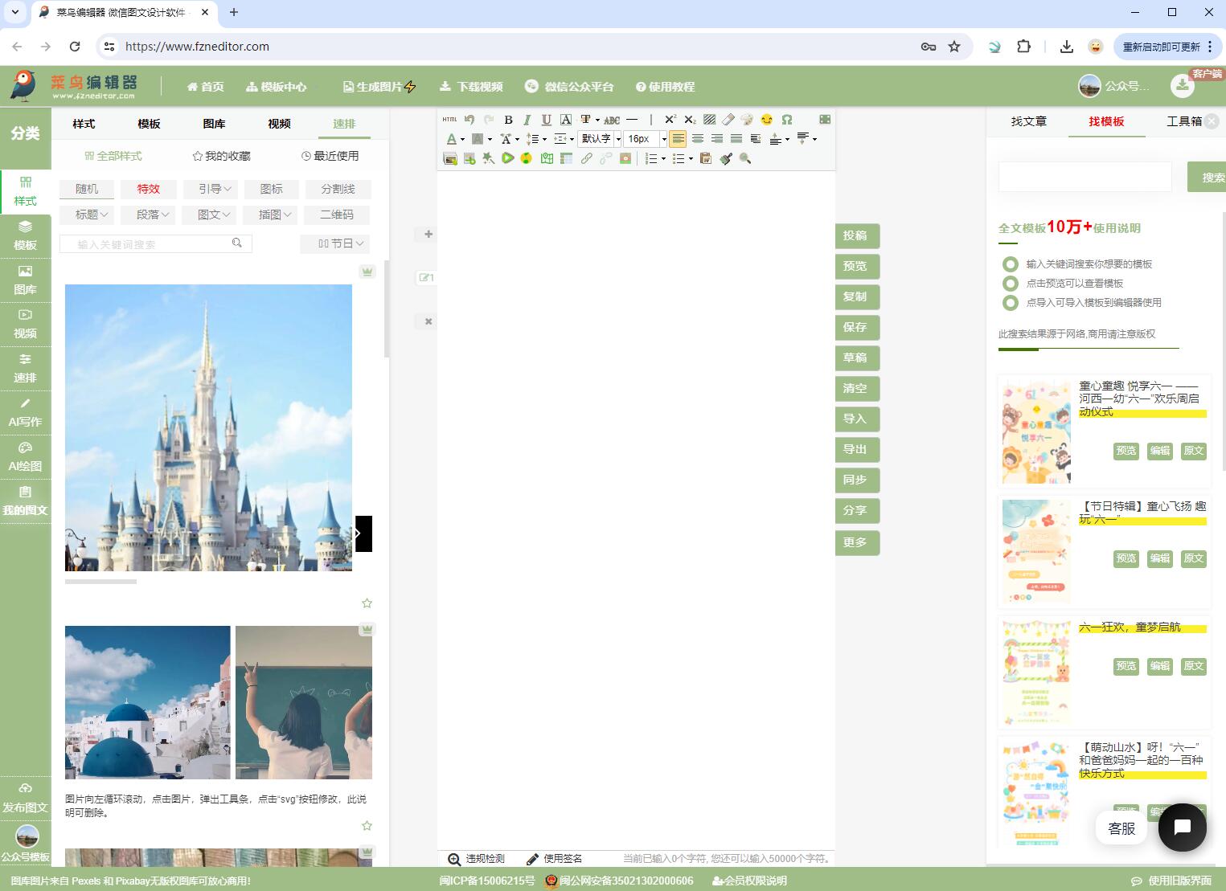
Task: Toggle left-align paragraph button
Action: [x=678, y=139]
